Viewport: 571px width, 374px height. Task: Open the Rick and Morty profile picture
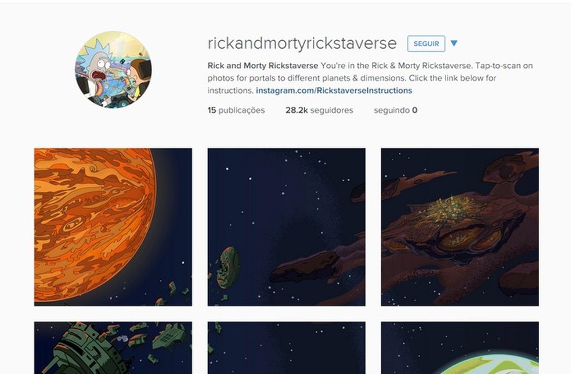point(113,70)
